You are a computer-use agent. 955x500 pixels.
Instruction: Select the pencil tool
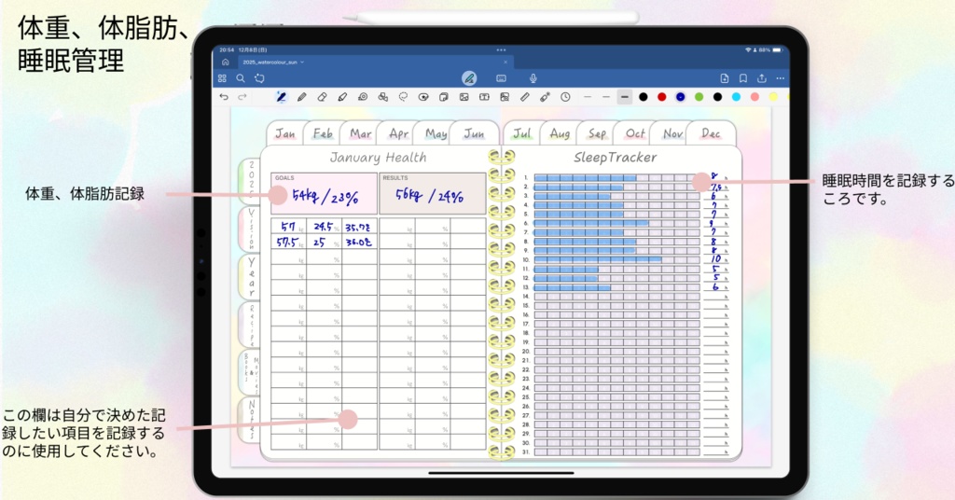pos(301,97)
